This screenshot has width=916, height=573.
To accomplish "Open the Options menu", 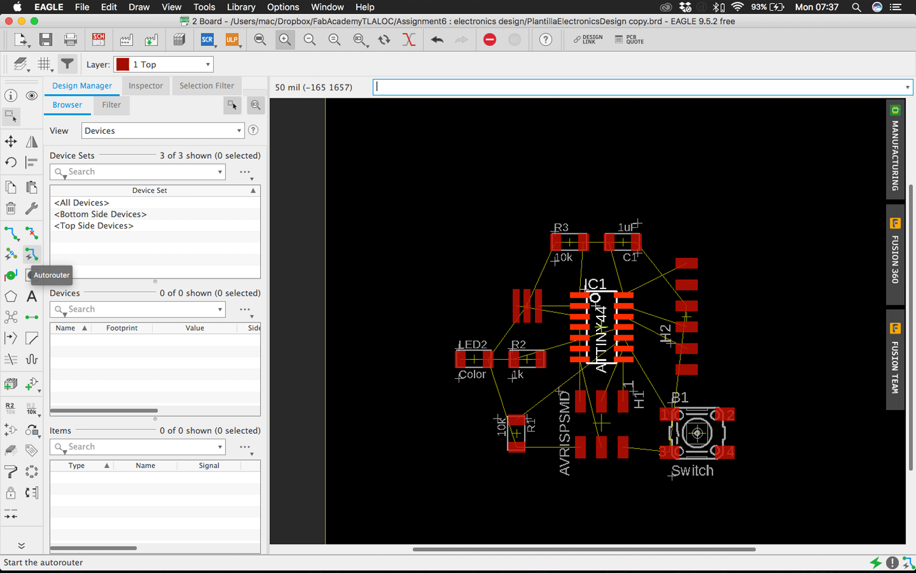I will pos(283,7).
